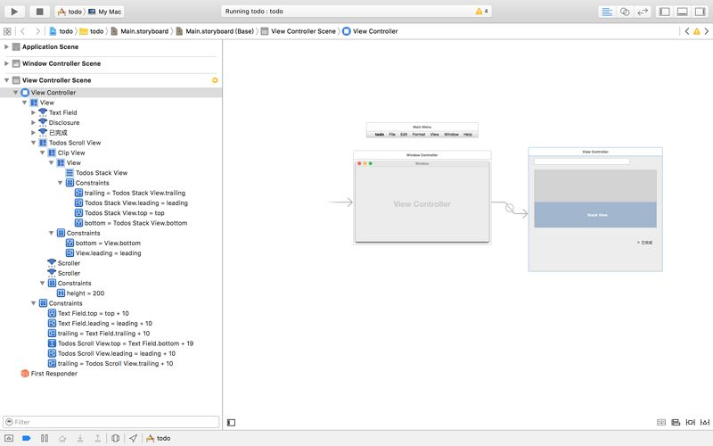The height and width of the screenshot is (446, 713).
Task: Click the Run (play) button
Action: click(x=14, y=12)
